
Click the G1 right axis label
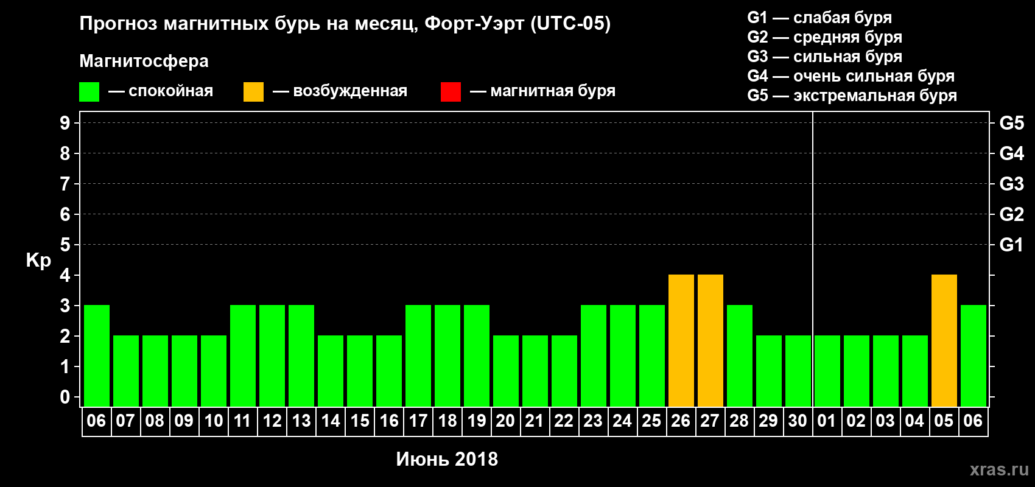[1012, 245]
